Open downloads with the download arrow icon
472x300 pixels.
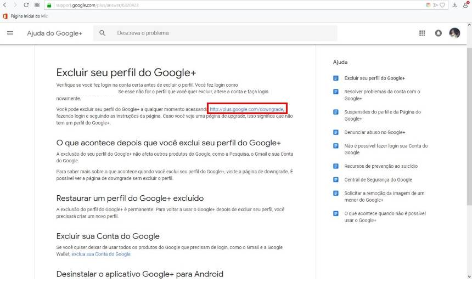pyautogui.click(x=455, y=5)
